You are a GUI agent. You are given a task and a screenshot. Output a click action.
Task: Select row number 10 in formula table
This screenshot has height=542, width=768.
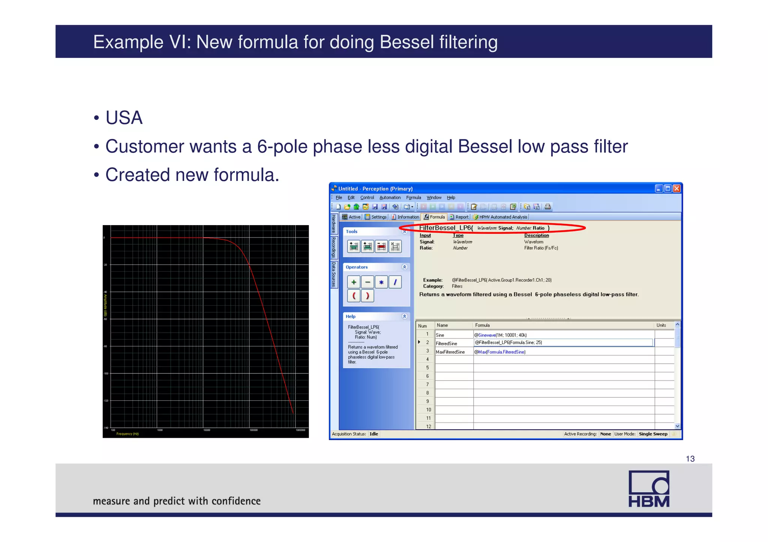coord(426,410)
